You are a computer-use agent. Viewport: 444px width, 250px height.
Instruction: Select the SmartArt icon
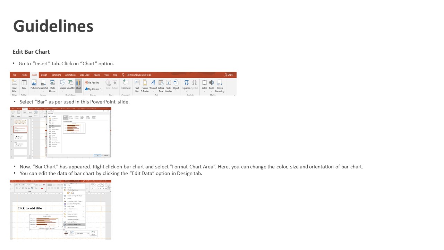pos(70,84)
